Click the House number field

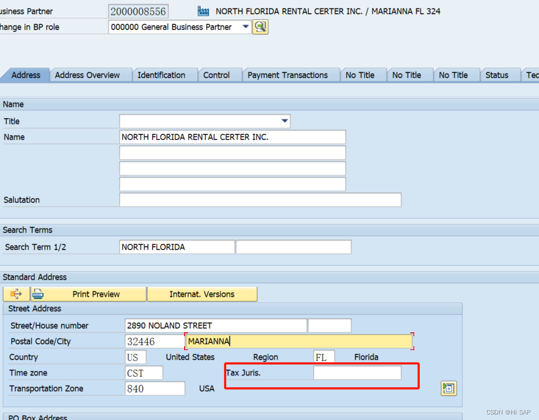tap(329, 326)
